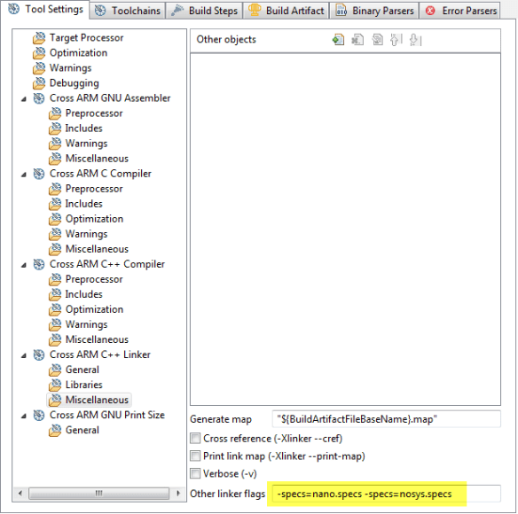Enable Print link map checkbox
This screenshot has height=514, width=518.
point(195,456)
